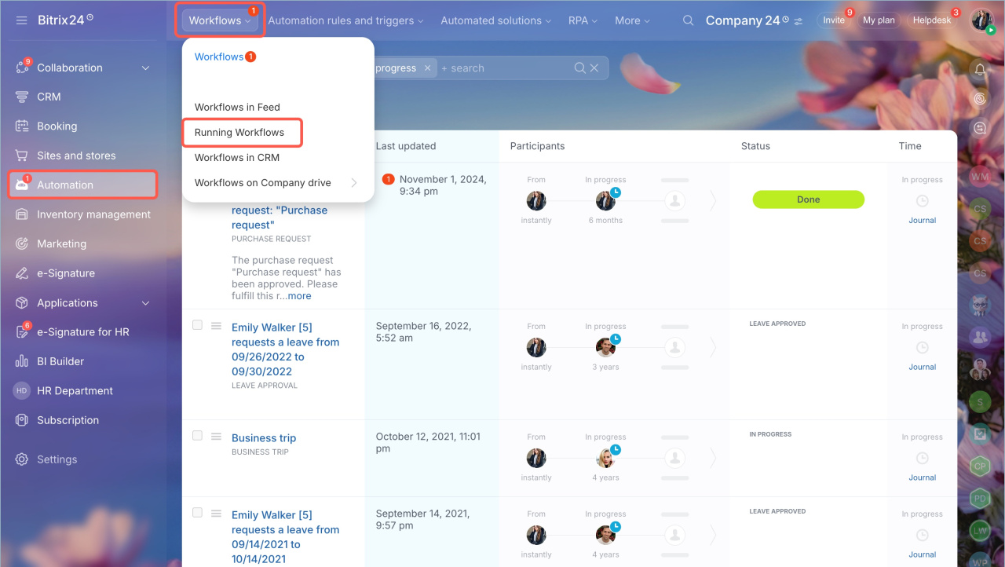
Task: Open the CoPilot spiral icon in right panel
Action: (980, 99)
